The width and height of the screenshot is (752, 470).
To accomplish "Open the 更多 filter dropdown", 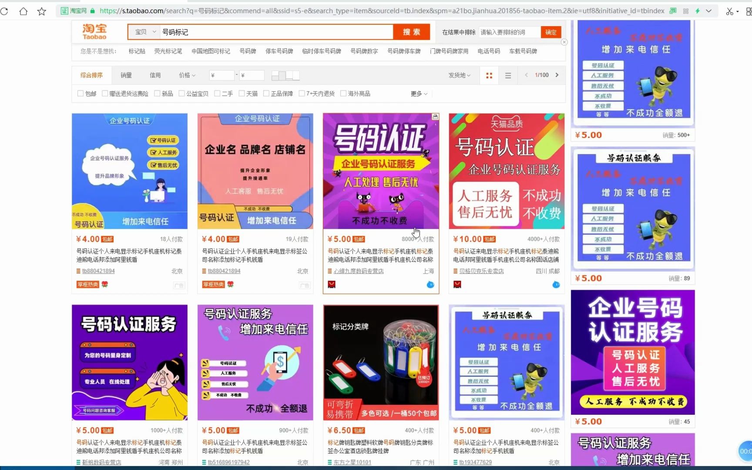I will pos(418,93).
